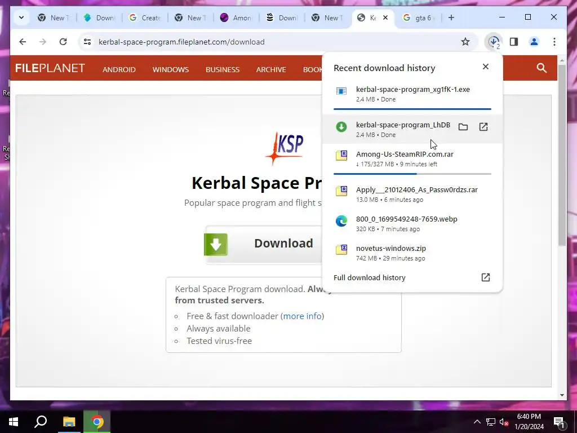The width and height of the screenshot is (577, 433).
Task: Show kerbal-space-program_LhDB in folder
Action: click(x=463, y=127)
